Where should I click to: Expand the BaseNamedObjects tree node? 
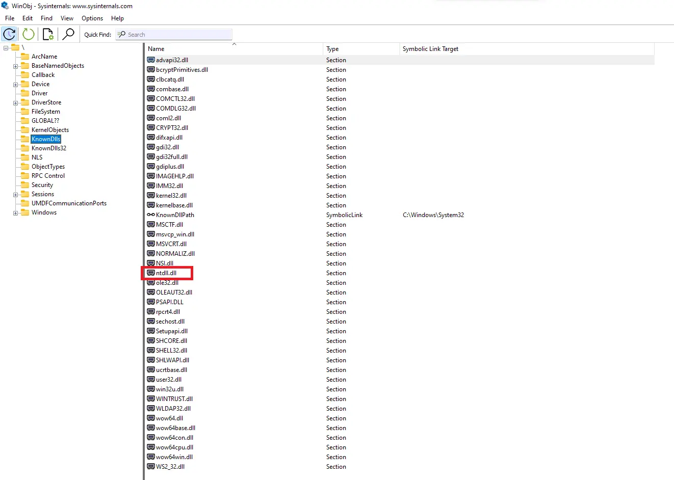(x=15, y=66)
